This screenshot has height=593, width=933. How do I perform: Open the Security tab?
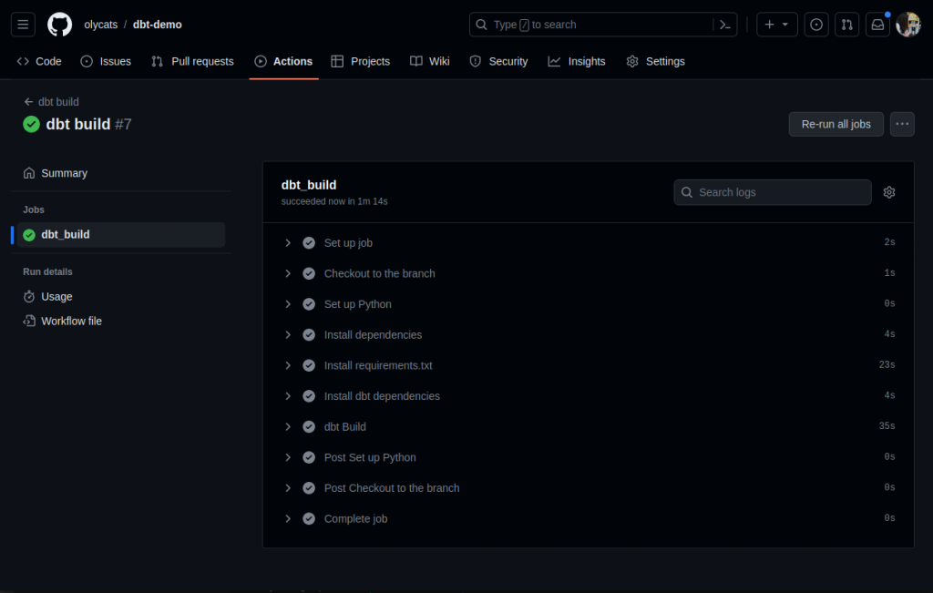(x=498, y=61)
